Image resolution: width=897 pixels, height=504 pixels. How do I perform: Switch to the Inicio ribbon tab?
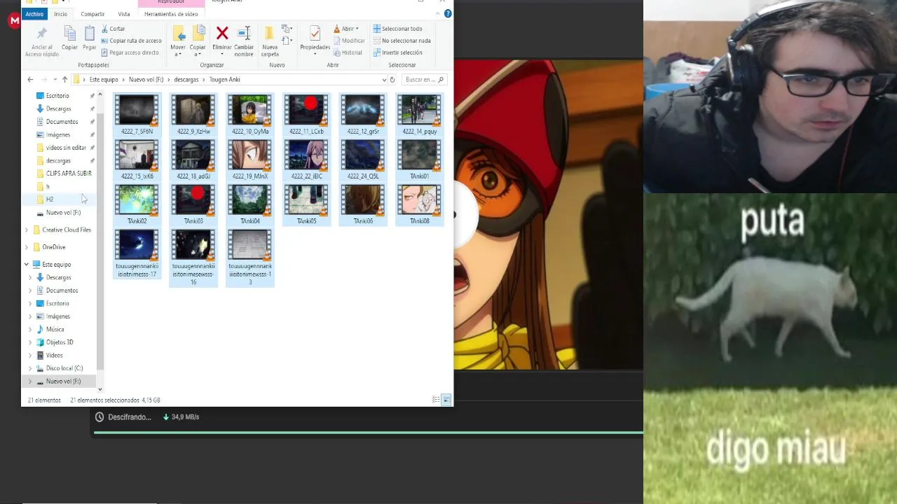(60, 14)
